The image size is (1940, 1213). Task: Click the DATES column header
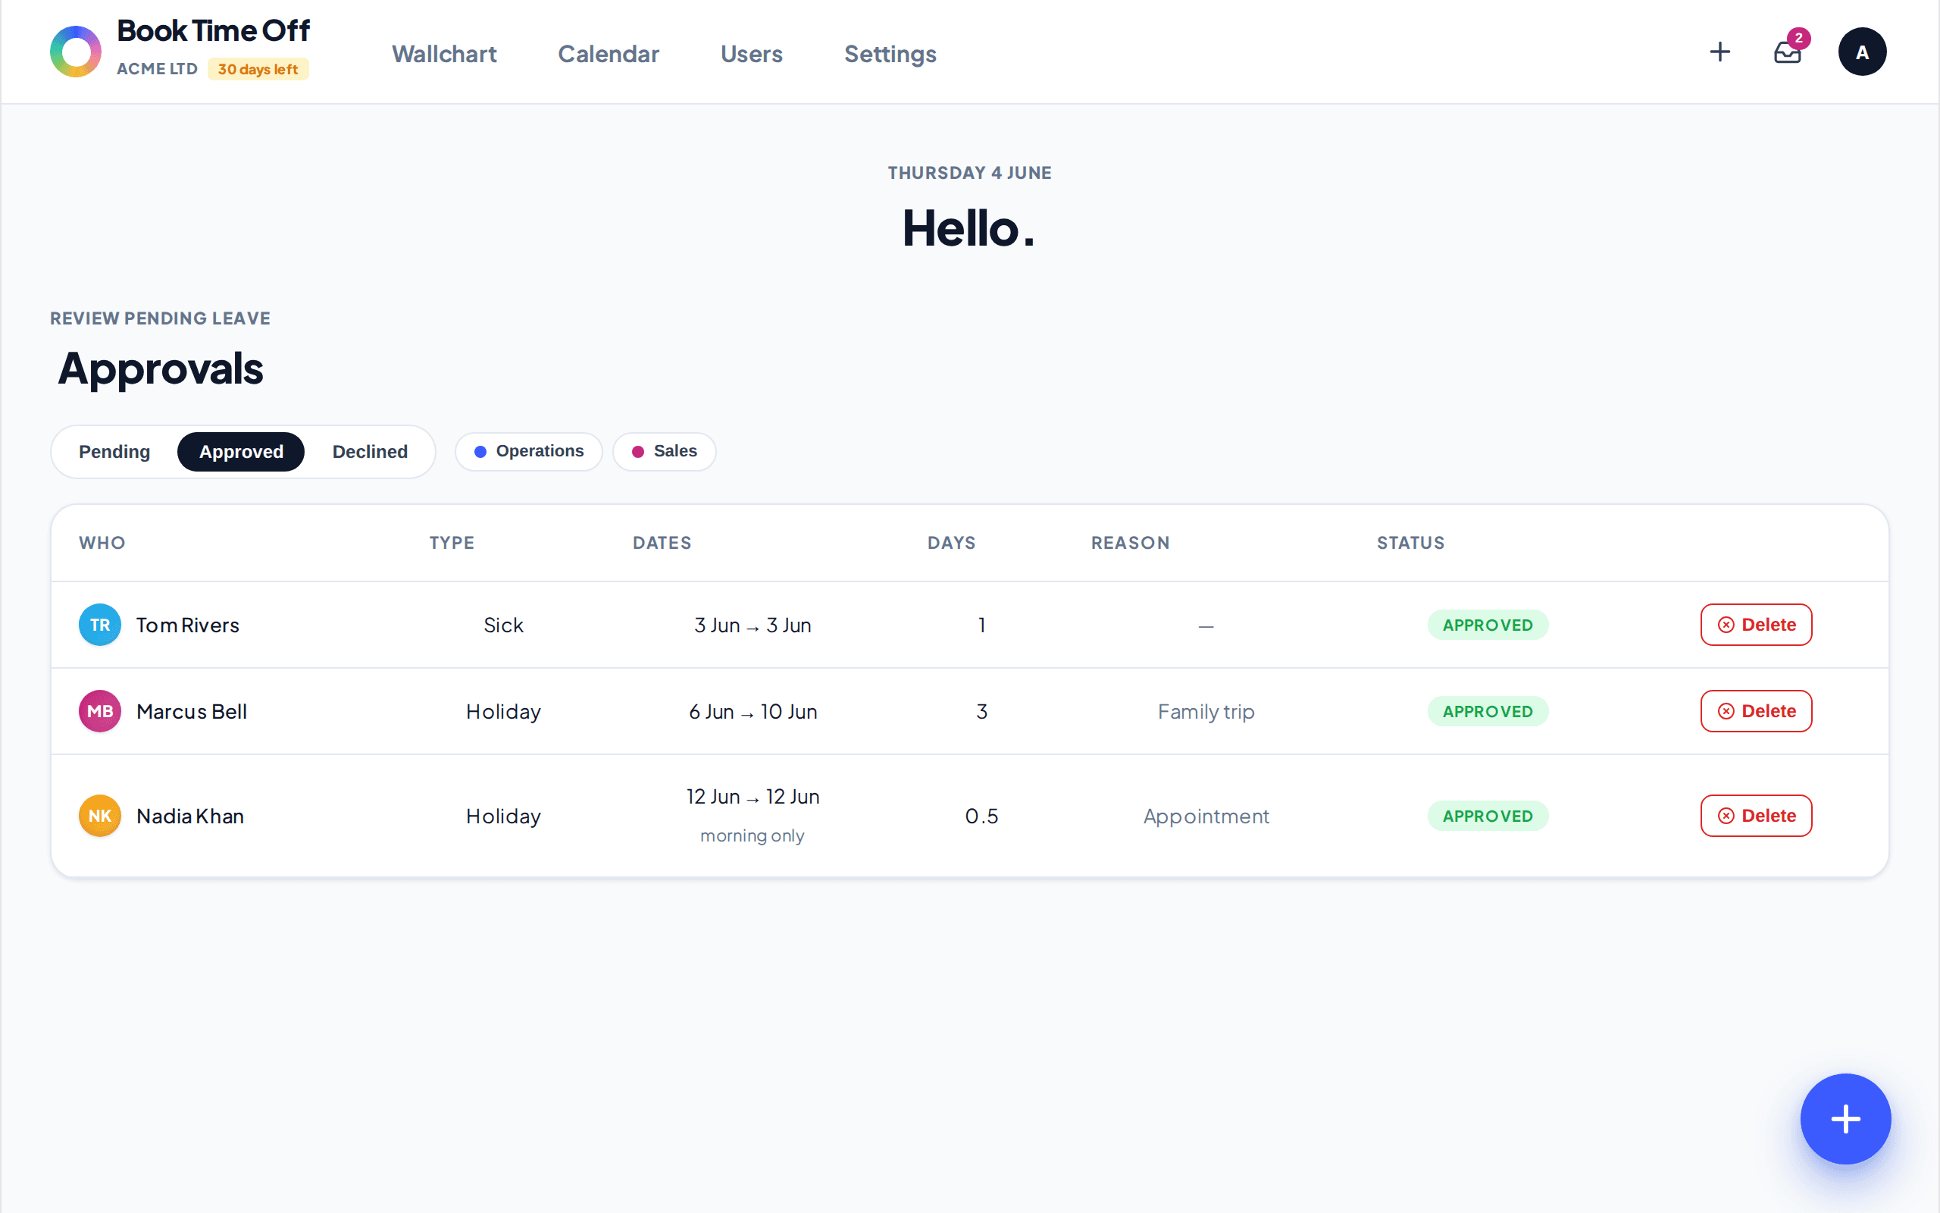pyautogui.click(x=662, y=543)
